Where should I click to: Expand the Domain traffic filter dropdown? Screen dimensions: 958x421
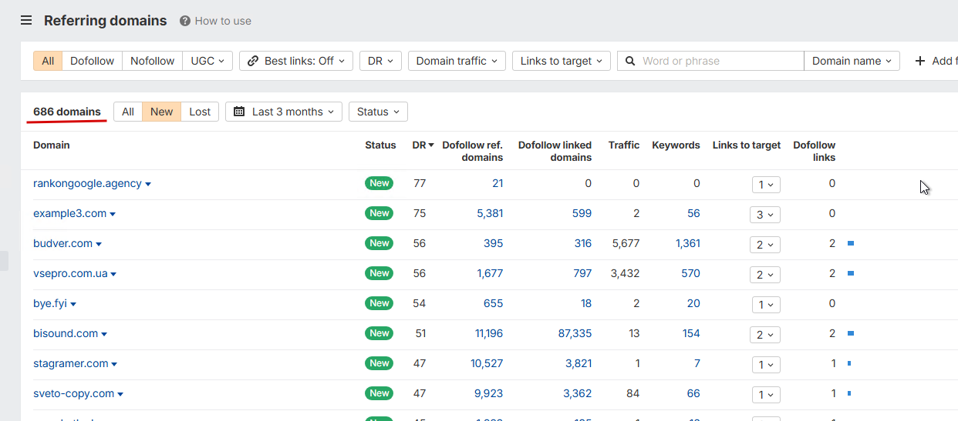pos(457,61)
